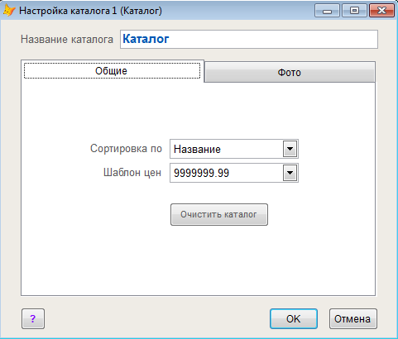The width and height of the screenshot is (398, 339).
Task: Click the application icon in the title bar
Action: (9, 11)
